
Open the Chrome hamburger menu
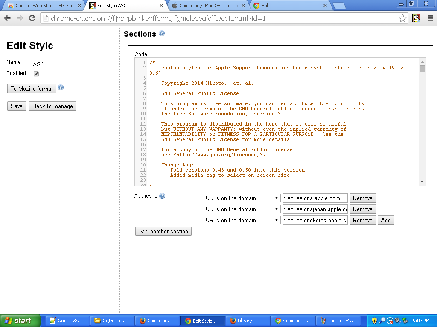point(430,18)
